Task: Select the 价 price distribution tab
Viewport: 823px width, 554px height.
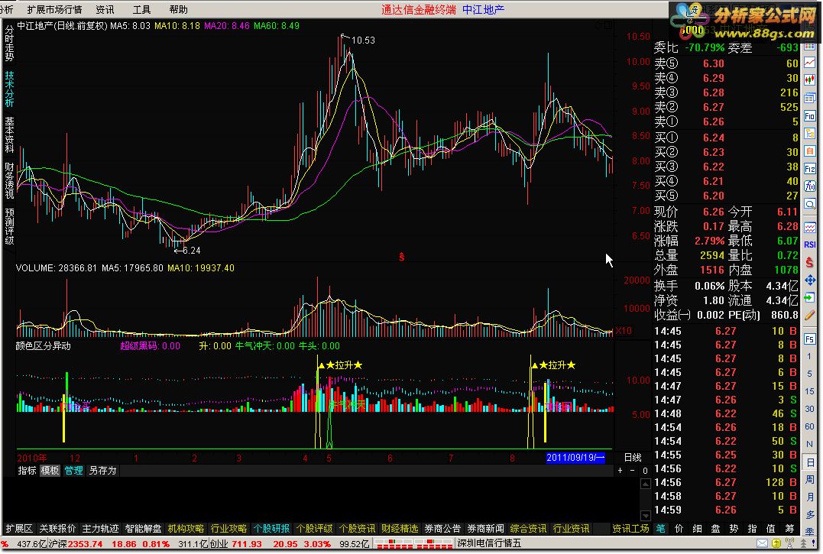Action: [x=679, y=529]
